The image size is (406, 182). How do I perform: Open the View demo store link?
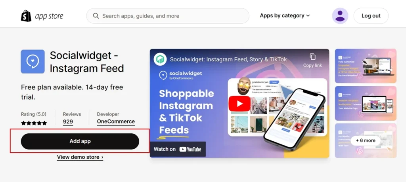(x=80, y=157)
